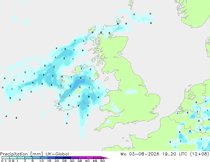The image size is (210, 162).
Task: Click the Isle of Man outline
Action: (106, 79)
